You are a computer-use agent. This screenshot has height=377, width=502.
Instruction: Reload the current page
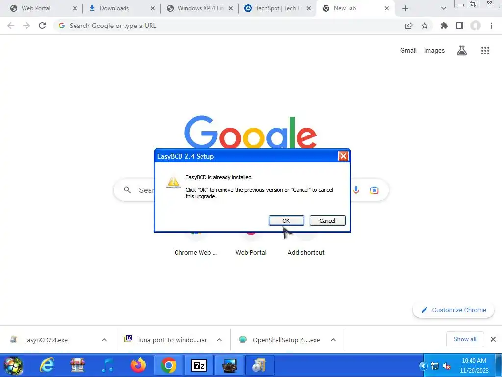coord(42,26)
